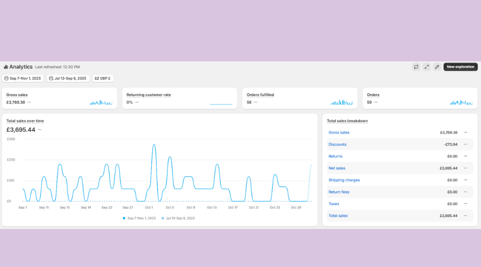This screenshot has height=267, width=481.
Task: Click the Returning customer rate sparkline
Action: pyautogui.click(x=221, y=103)
